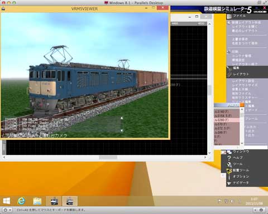Click the viewer log panel up arrow
Image resolution: width=268 pixels, height=214 pixels.
click(122, 118)
